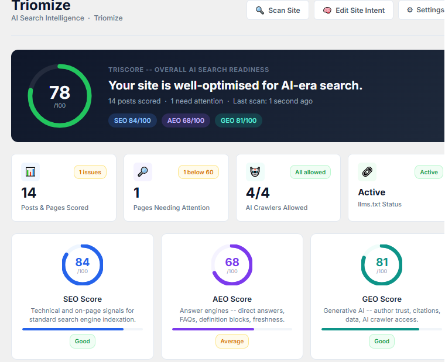
Task: Click the Good badge under SEO Score
Action: [x=83, y=342]
